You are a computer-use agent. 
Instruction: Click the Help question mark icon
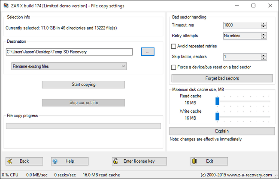click(55, 161)
